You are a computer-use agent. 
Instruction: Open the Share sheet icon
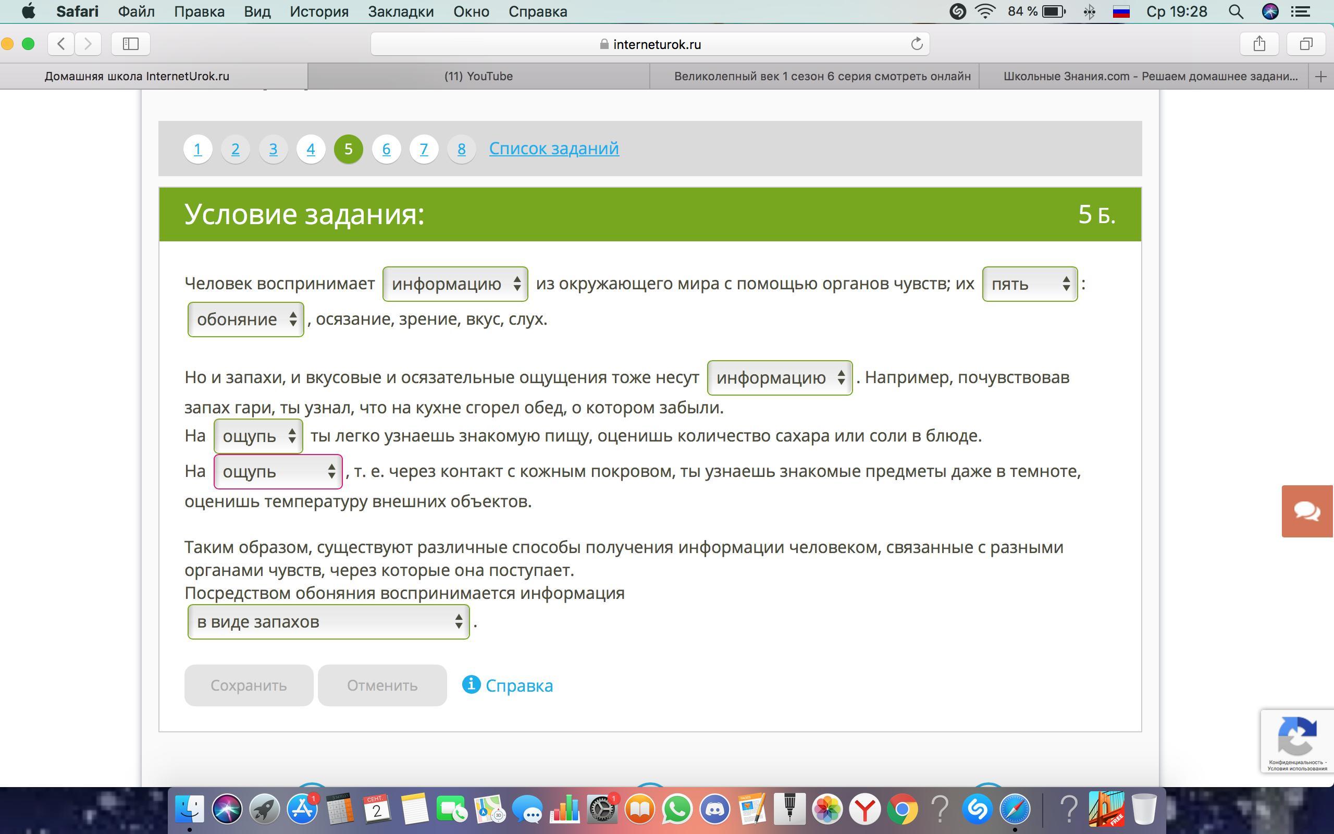(x=1259, y=44)
